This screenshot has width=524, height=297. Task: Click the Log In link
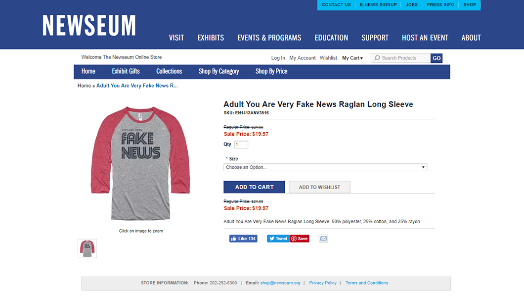(x=278, y=58)
